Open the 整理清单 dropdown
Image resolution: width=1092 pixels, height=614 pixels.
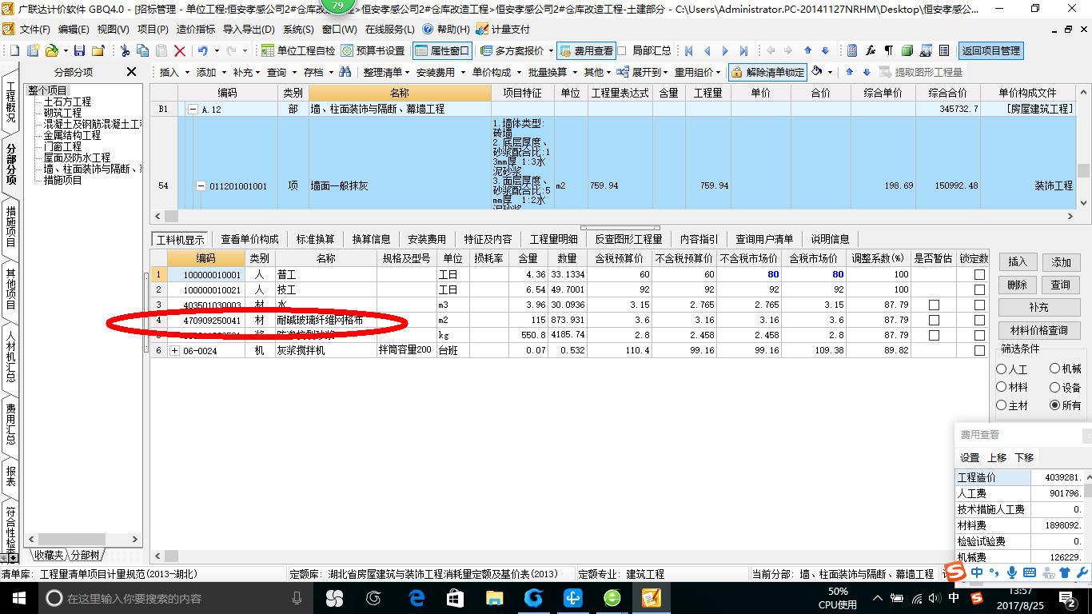point(387,72)
